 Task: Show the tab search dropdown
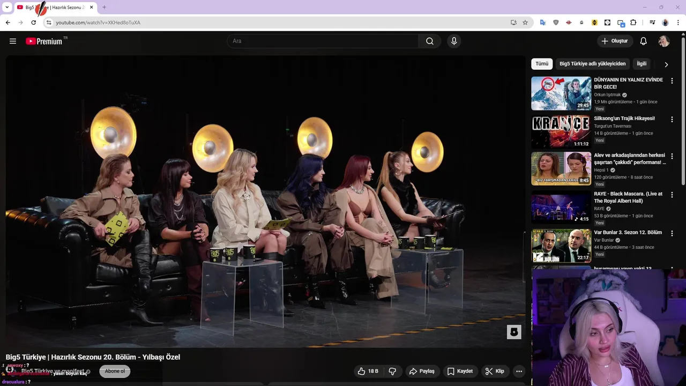[x=7, y=7]
